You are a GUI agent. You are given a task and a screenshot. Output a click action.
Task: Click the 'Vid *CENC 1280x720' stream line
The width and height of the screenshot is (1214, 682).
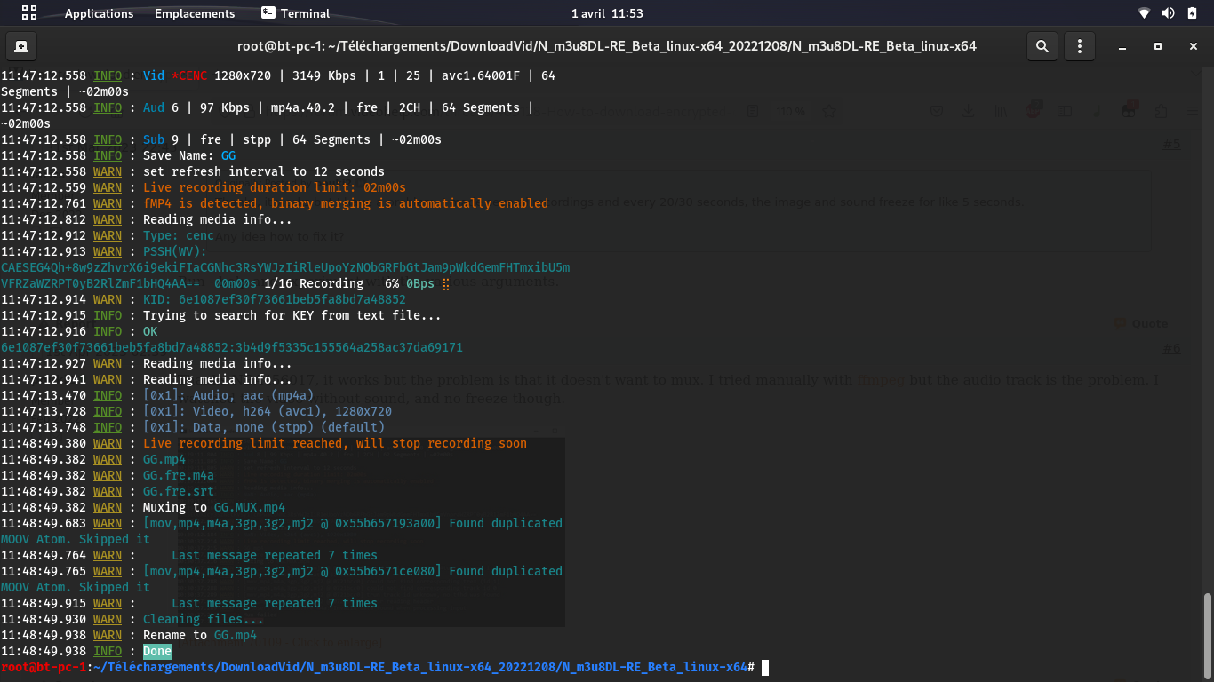(x=349, y=75)
